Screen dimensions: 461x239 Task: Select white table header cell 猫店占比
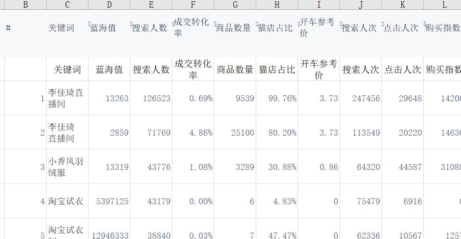(277, 69)
